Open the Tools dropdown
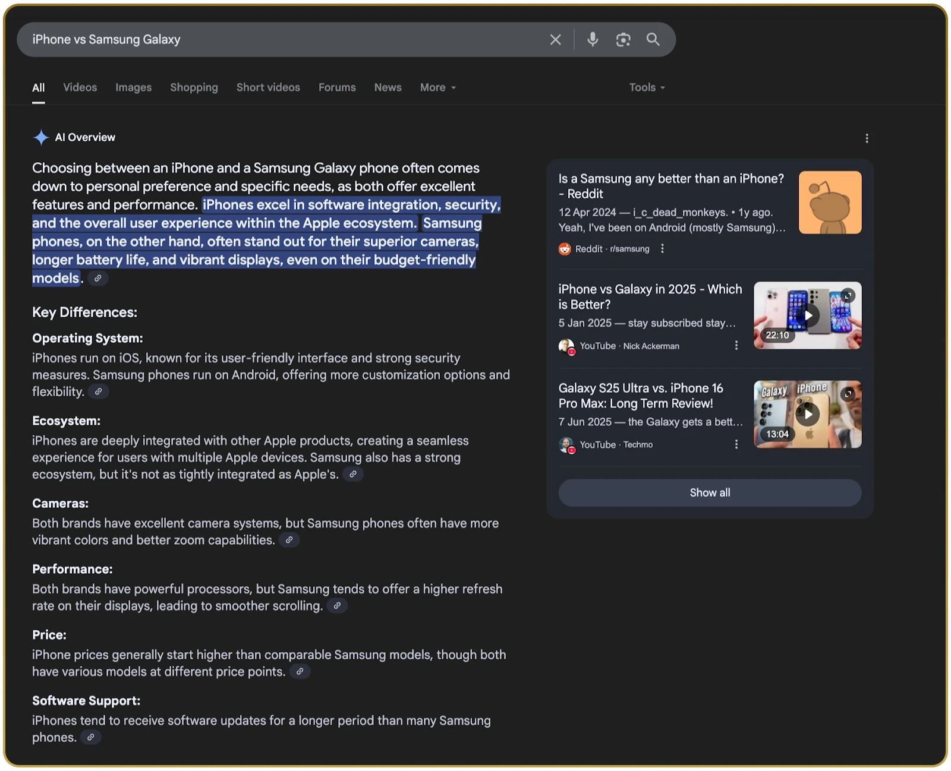The height and width of the screenshot is (771, 951). (647, 87)
